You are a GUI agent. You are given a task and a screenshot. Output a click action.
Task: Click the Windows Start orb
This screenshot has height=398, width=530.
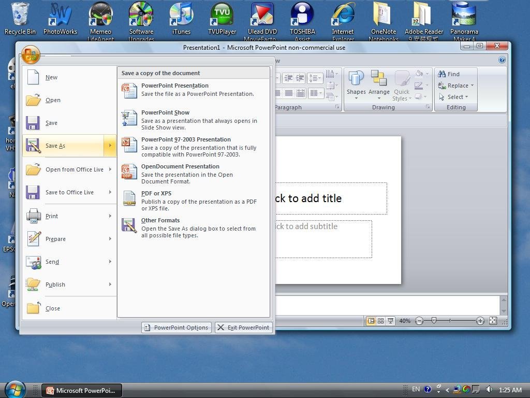14,389
